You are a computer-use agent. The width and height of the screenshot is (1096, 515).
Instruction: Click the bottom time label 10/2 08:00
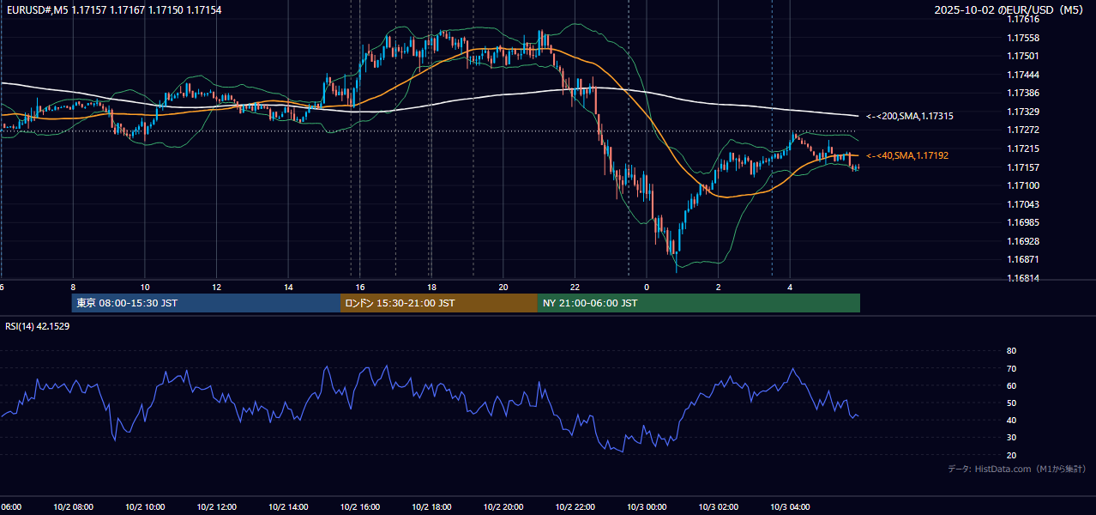(x=73, y=507)
